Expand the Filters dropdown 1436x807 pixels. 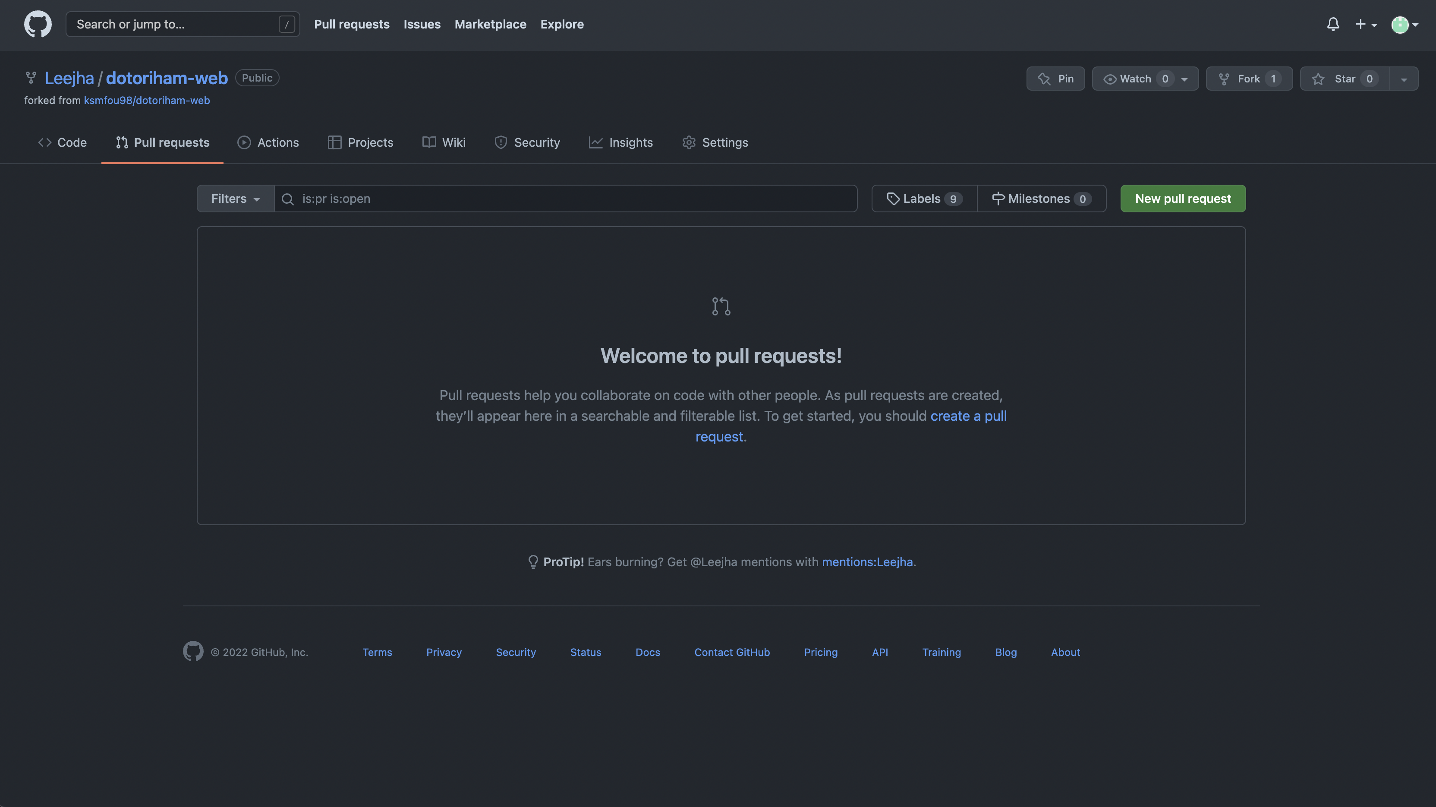coord(235,199)
